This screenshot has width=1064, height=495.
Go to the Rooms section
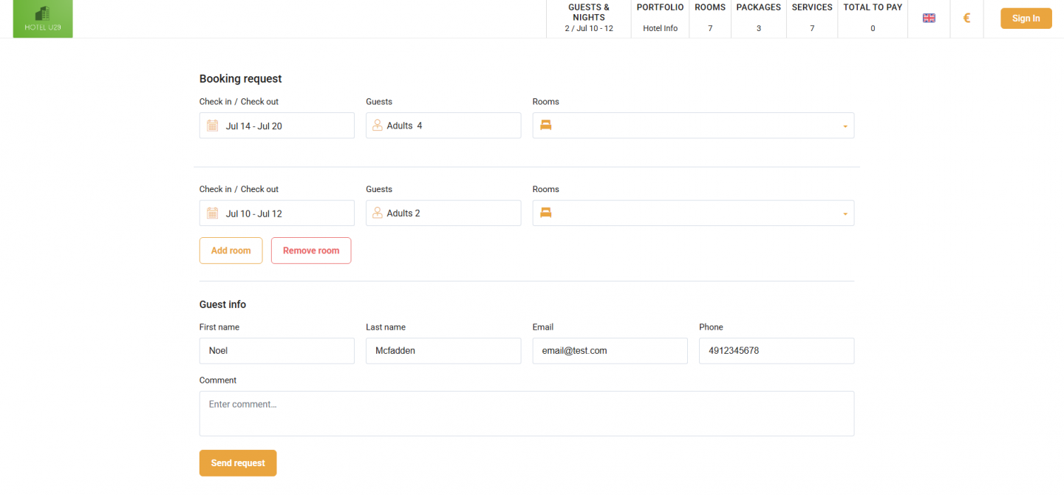pos(710,18)
